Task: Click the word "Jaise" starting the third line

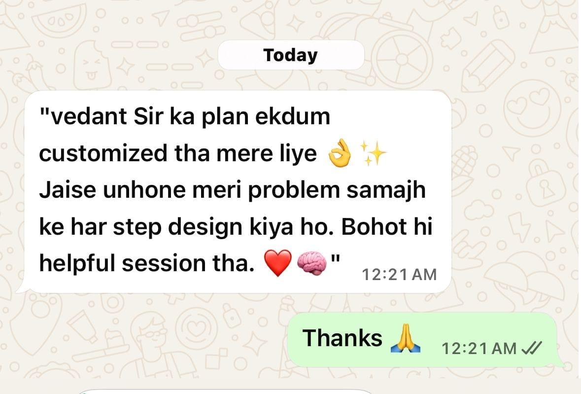Action: pyautogui.click(x=68, y=190)
